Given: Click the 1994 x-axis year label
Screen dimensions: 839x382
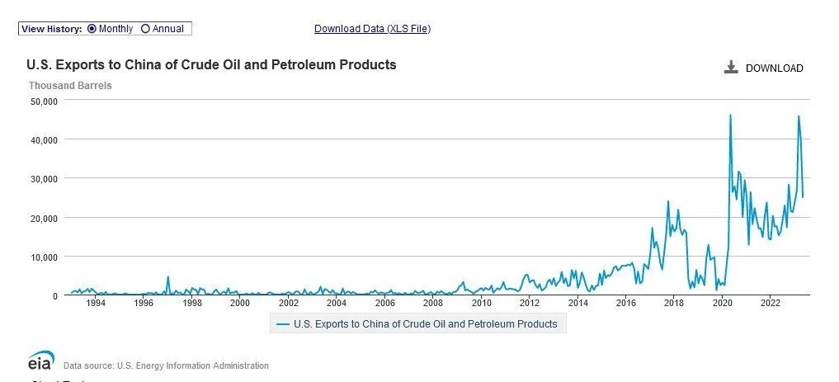Looking at the screenshot, I should tap(95, 304).
